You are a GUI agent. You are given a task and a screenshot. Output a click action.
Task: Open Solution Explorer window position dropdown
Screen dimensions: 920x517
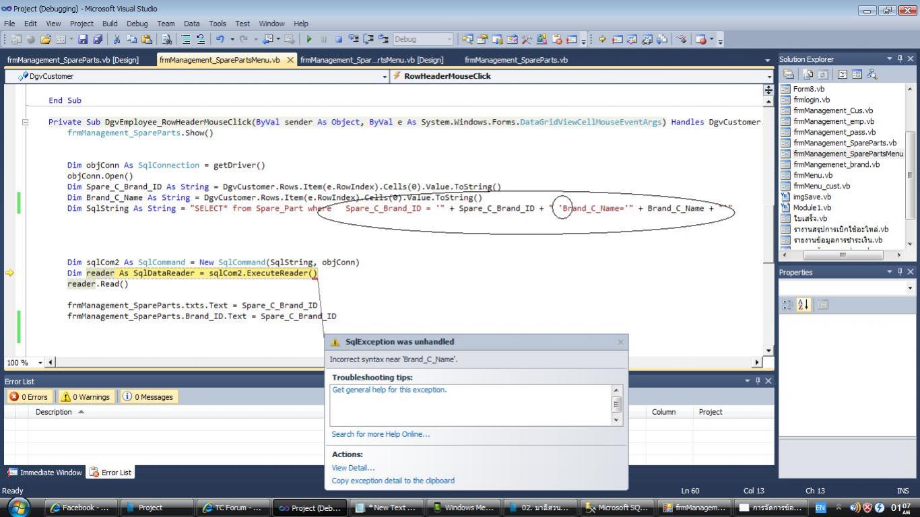890,59
